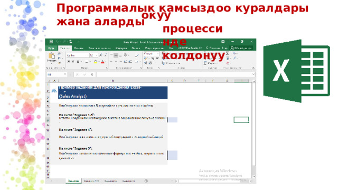
Task: Align text left in Alignment group
Action: [111, 62]
